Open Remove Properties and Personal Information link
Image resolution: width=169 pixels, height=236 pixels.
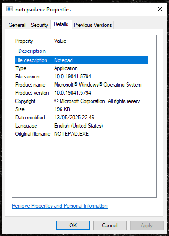[x=60, y=206]
